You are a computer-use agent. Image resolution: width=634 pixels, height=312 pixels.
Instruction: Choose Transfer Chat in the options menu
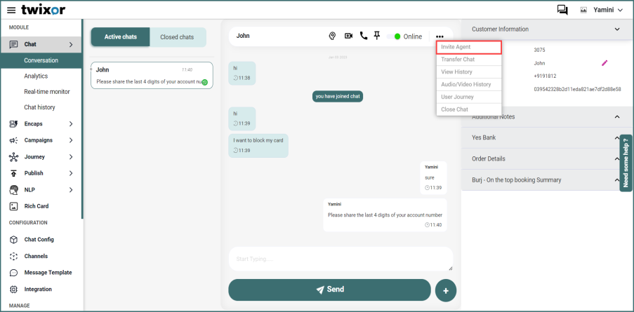pyautogui.click(x=469, y=60)
